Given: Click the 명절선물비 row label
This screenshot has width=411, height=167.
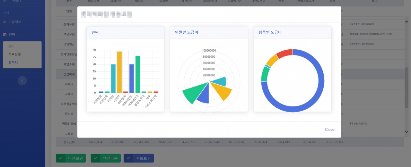Looking at the screenshot, I should [69, 124].
